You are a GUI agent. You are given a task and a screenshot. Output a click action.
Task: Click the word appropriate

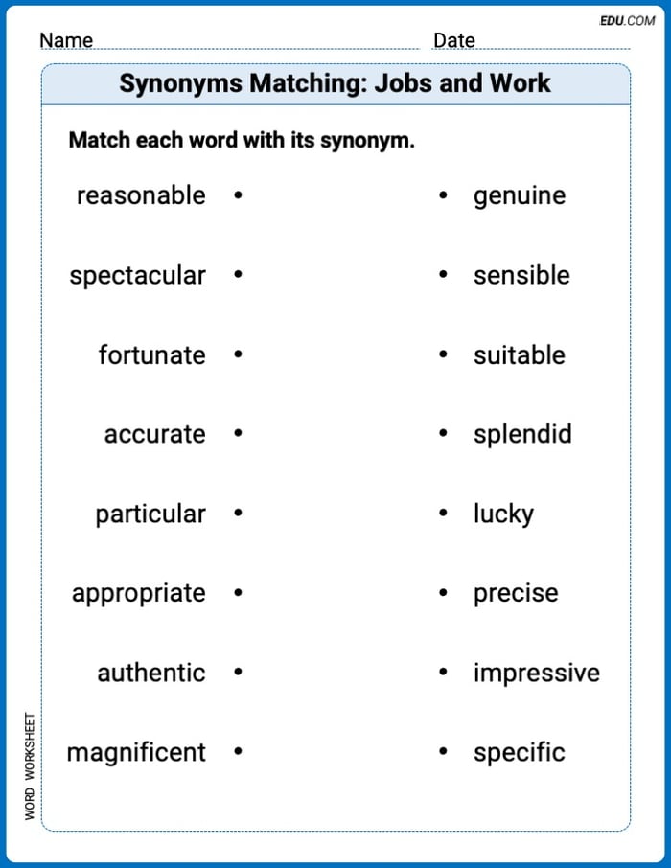[x=138, y=593]
